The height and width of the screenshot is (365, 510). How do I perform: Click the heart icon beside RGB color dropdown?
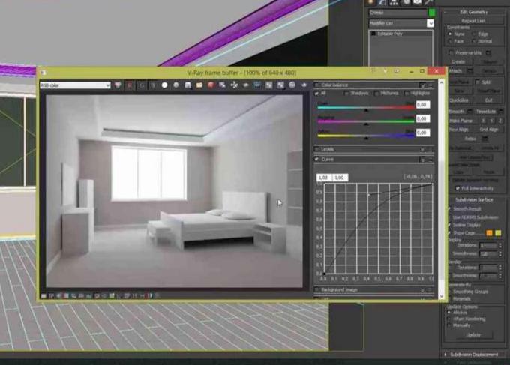pos(118,85)
